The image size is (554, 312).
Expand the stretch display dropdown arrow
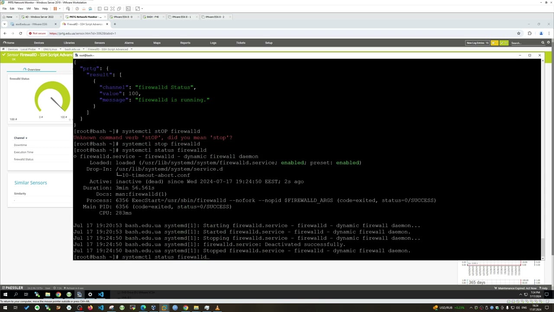click(142, 9)
